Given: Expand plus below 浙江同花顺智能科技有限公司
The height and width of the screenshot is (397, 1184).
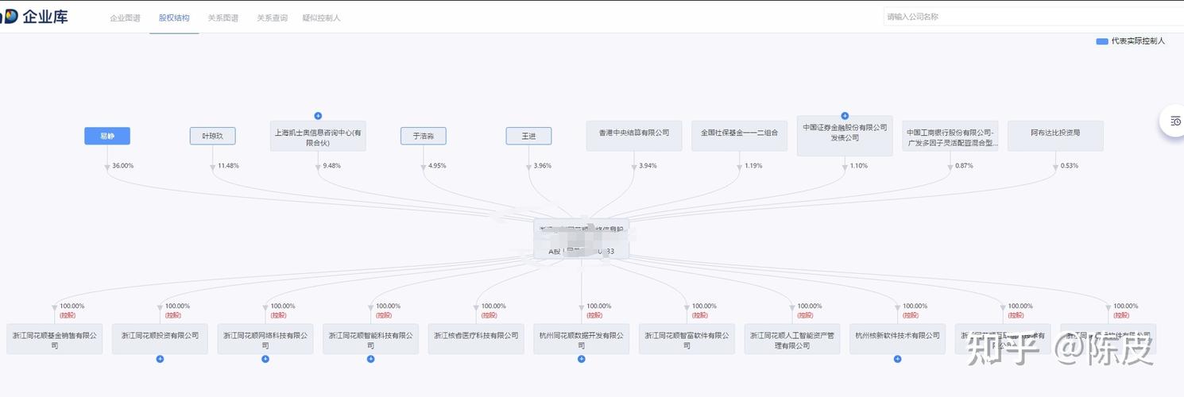Looking at the screenshot, I should pos(370,359).
